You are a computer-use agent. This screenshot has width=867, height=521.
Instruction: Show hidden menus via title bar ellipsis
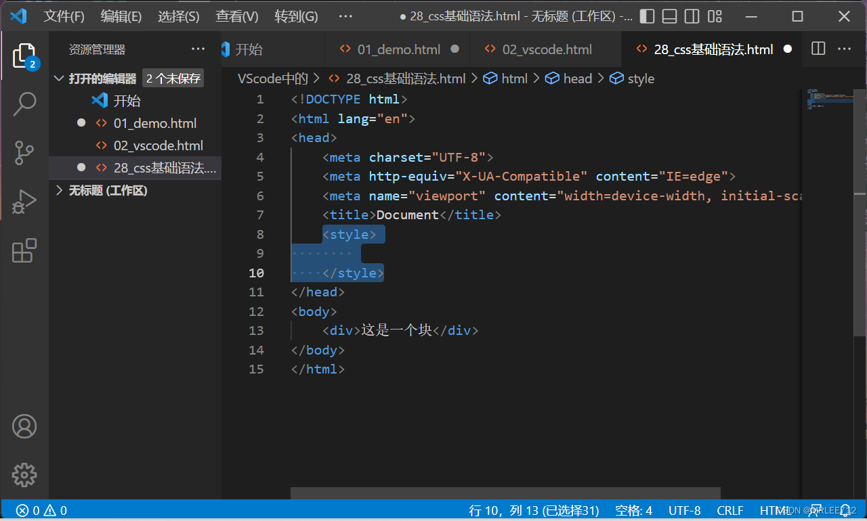coord(345,16)
